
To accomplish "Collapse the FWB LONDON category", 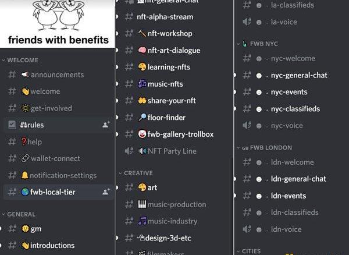I will coord(270,148).
